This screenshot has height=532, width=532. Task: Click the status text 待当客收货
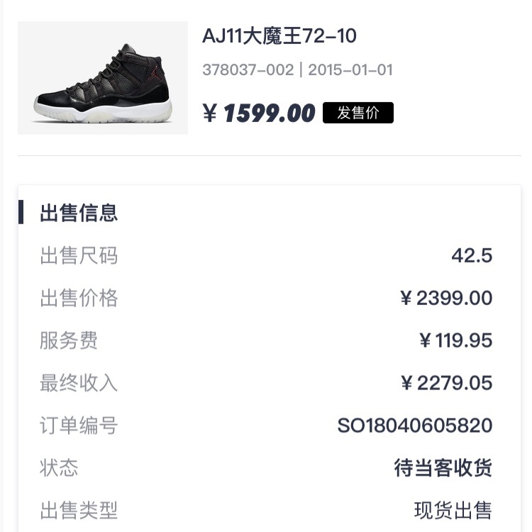[x=443, y=468]
